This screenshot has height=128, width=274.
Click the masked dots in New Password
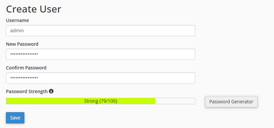(x=24, y=54)
